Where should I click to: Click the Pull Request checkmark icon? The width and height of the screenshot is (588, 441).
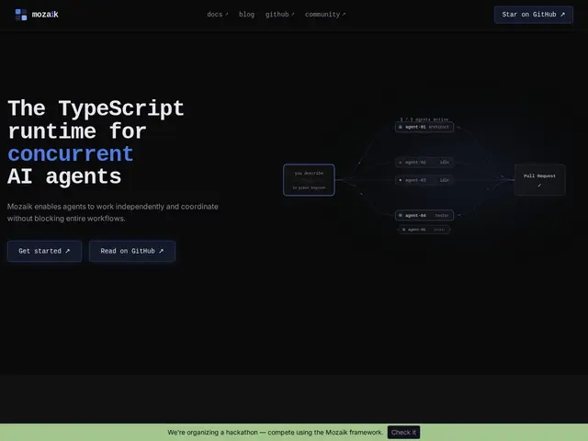(539, 186)
